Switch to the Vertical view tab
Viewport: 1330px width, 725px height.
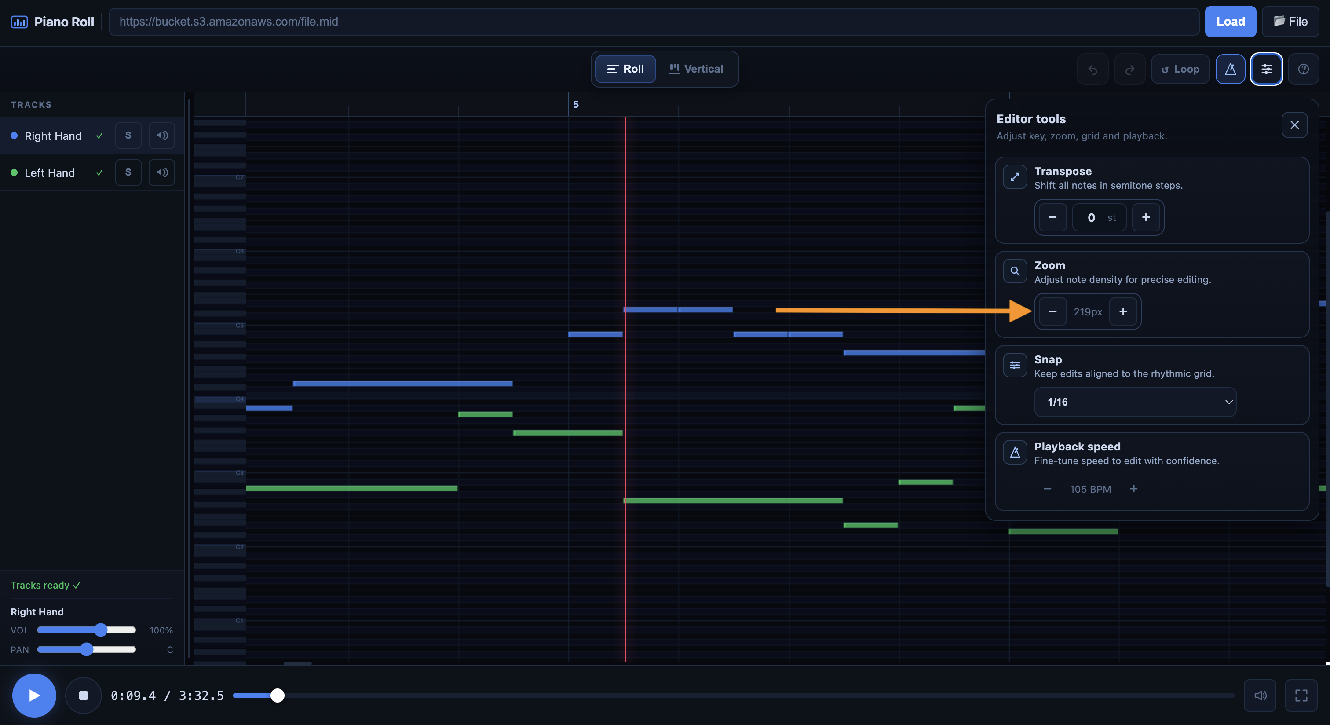tap(696, 69)
